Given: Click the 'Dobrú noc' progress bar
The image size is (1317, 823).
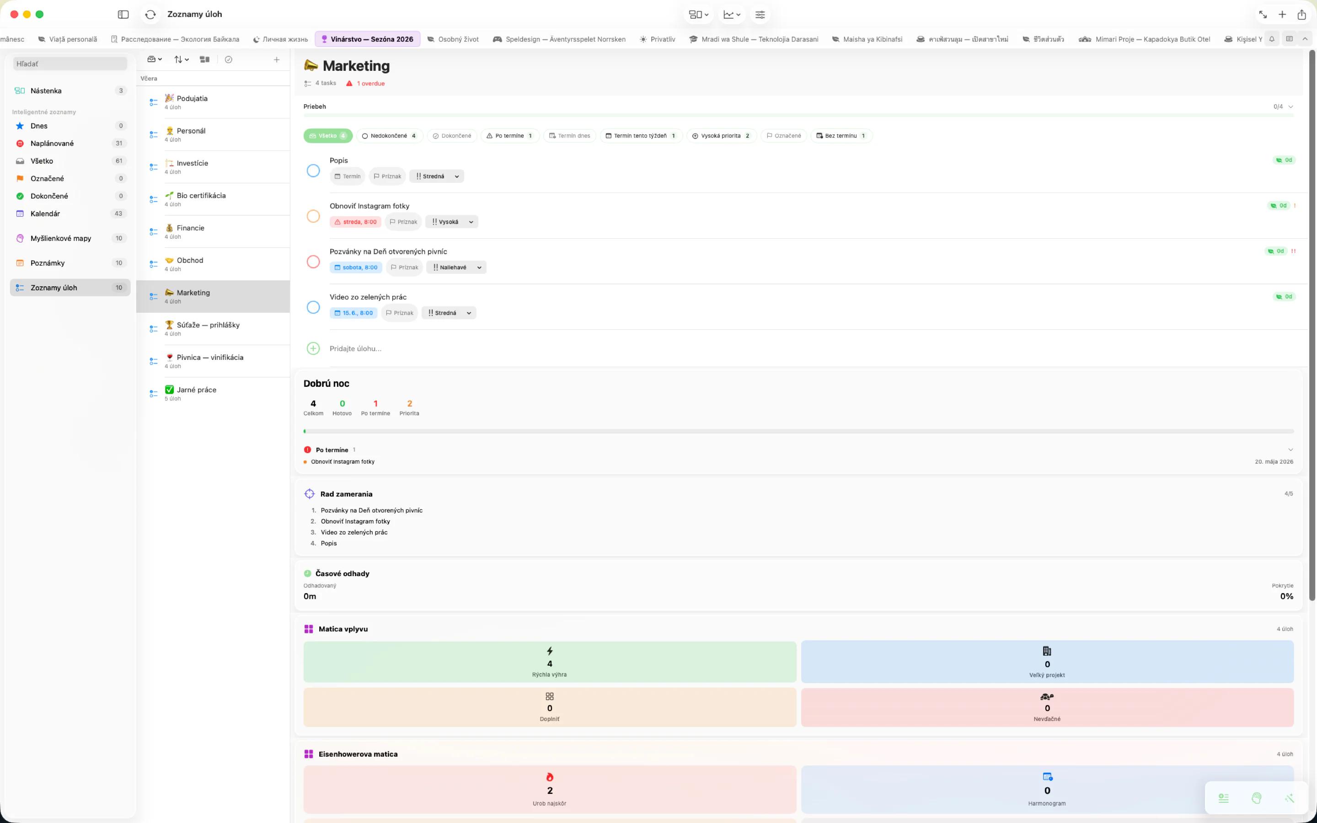Looking at the screenshot, I should [798, 431].
